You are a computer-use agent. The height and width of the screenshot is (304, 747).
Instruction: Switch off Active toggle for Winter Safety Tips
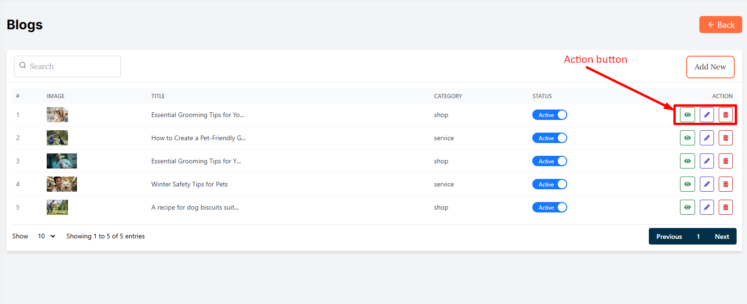click(549, 184)
